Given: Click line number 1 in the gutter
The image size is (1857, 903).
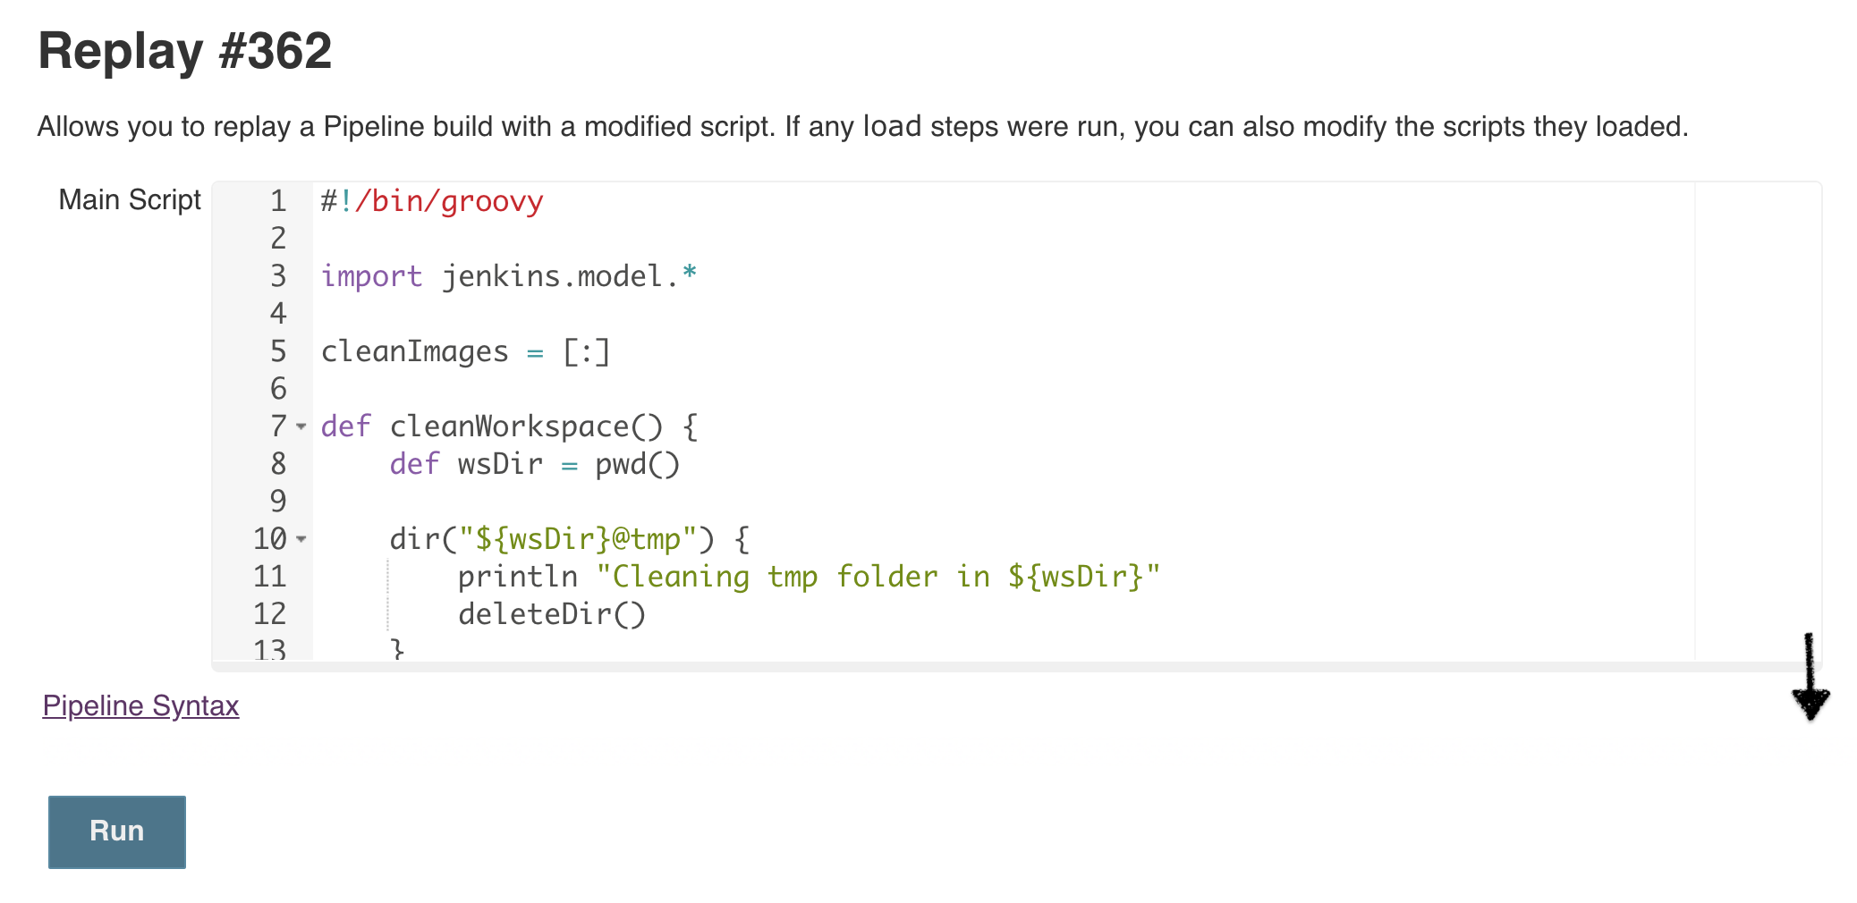Looking at the screenshot, I should (278, 201).
